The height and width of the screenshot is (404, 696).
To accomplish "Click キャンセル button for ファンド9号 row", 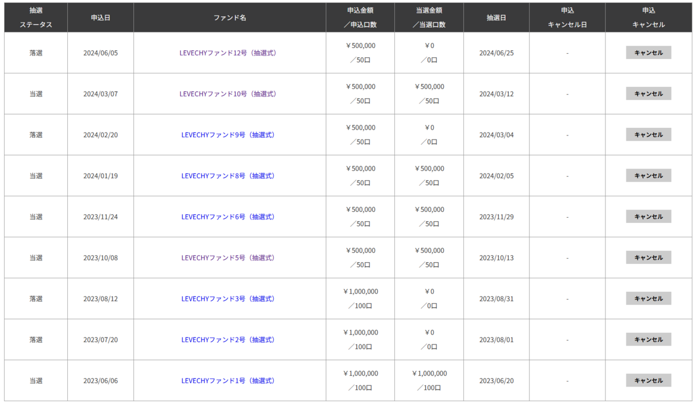I will tap(648, 135).
